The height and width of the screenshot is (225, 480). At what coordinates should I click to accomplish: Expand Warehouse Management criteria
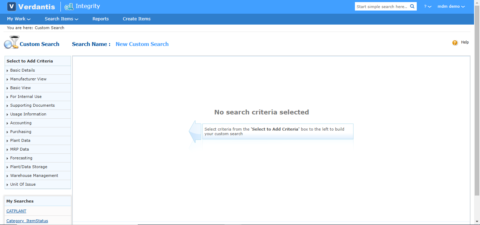pyautogui.click(x=34, y=176)
